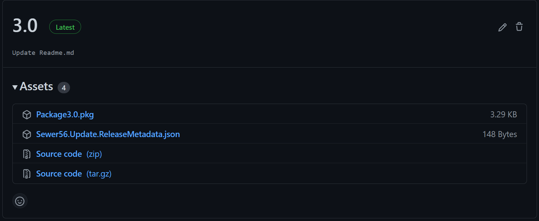Click the disclosure triangle next to Assets
This screenshot has width=539, height=221.
pyautogui.click(x=14, y=87)
